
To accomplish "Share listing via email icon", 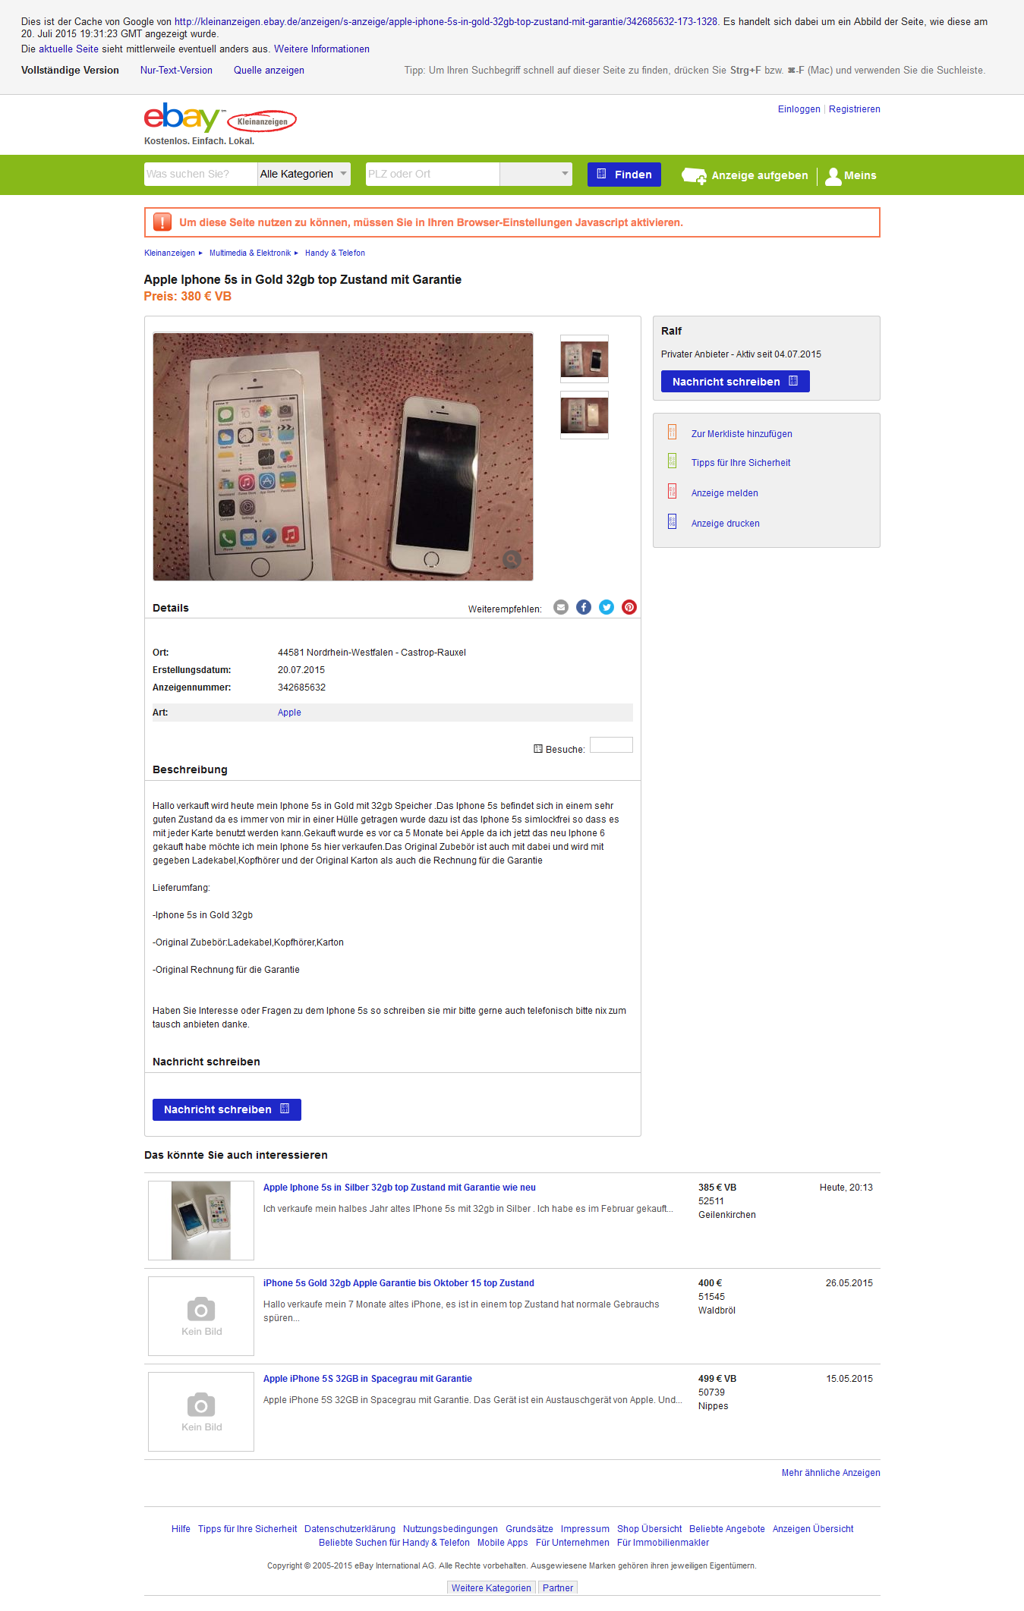I will [561, 607].
